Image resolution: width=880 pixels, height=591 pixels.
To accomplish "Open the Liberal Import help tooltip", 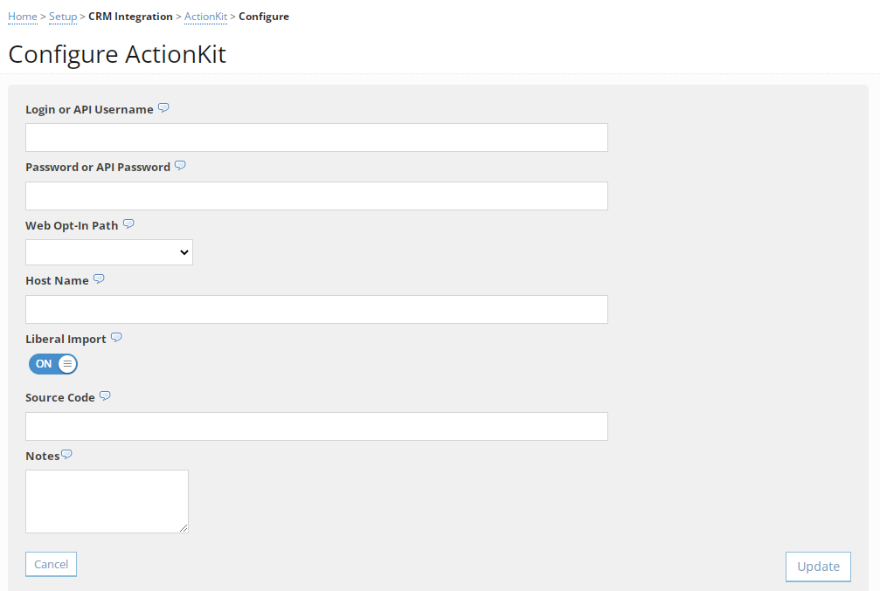I will [116, 336].
